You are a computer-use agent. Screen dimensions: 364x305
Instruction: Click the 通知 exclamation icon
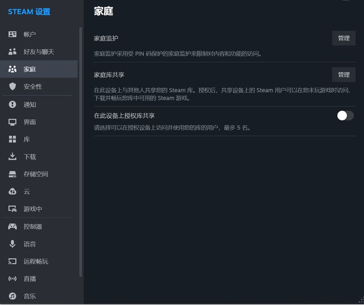[12, 104]
